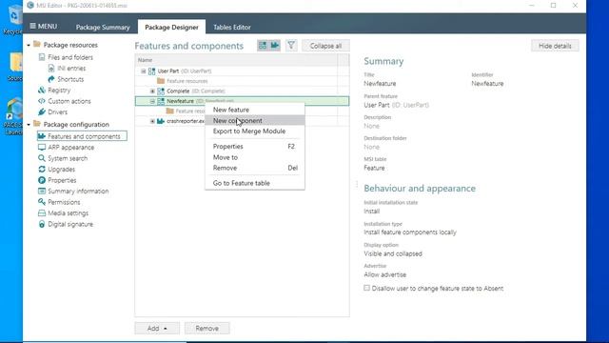Click the Shortcuts arrow icon
609x343 pixels.
51,79
